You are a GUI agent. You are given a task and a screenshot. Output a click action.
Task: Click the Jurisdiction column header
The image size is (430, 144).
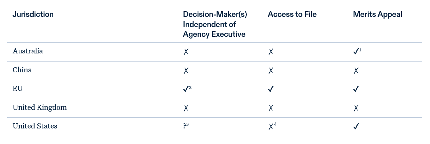click(x=33, y=15)
